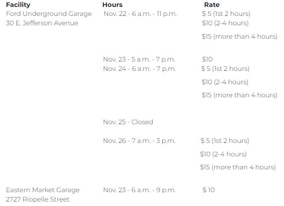Select the $5 first-2-hours rate beside Nov. 26
The height and width of the screenshot is (206, 284).
click(x=225, y=141)
